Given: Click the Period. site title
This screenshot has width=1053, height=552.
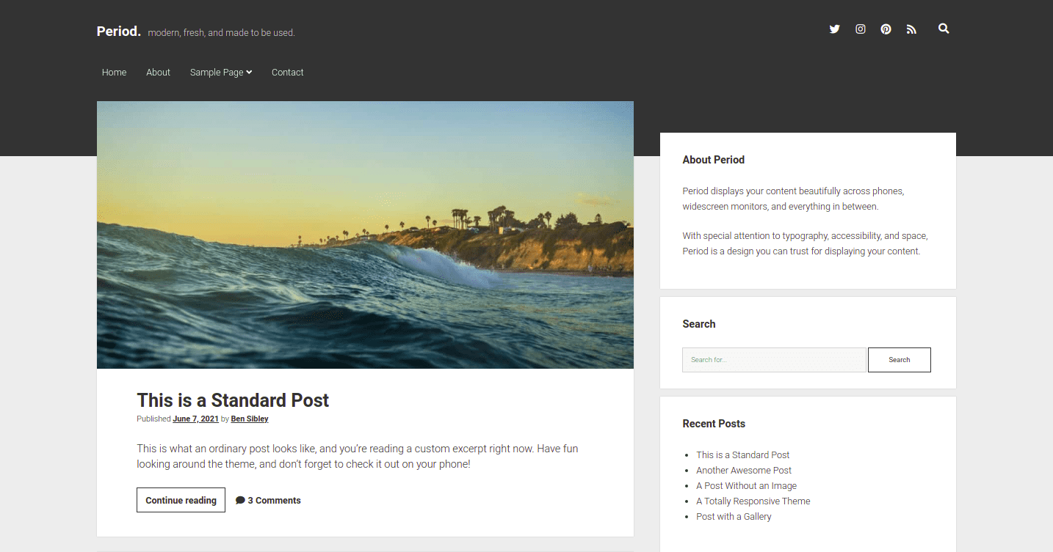Looking at the screenshot, I should (x=118, y=32).
